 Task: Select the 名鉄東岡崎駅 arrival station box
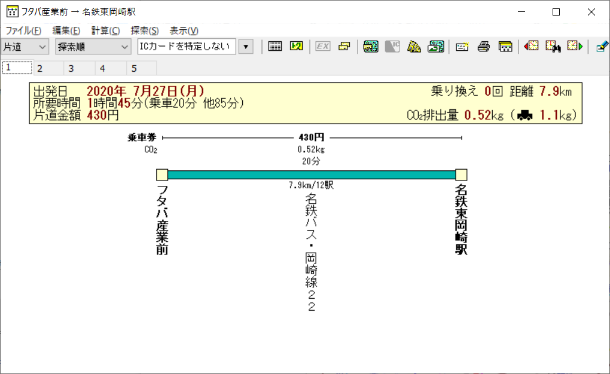click(462, 174)
